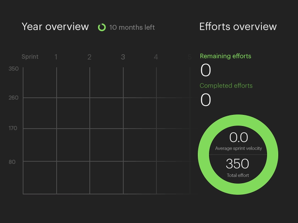Expand the Sprint 3 column header

coord(123,56)
